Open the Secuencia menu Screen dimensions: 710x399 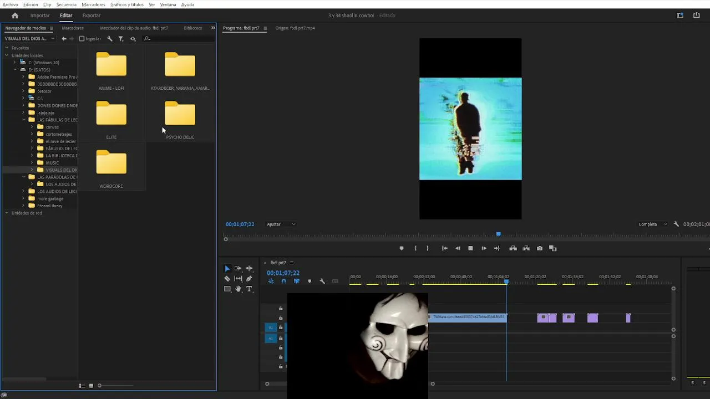66,4
